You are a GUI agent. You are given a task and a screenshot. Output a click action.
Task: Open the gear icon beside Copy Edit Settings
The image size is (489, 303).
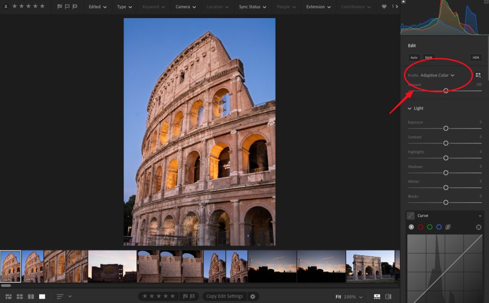point(253,296)
